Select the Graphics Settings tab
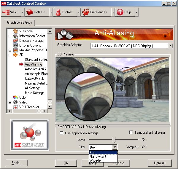178x169 pixels. click(19, 23)
